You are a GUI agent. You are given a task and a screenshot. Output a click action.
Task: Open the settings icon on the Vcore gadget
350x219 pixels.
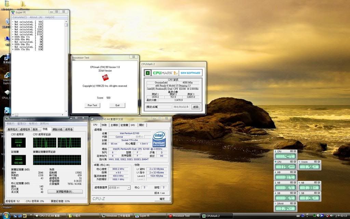(x=315, y=162)
